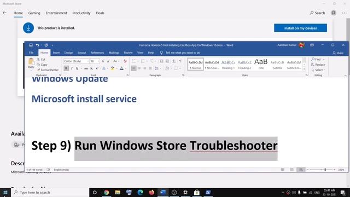Image resolution: width=350 pixels, height=197 pixels.
Task: Click the Paste clipboard icon in Word
Action: point(31,61)
